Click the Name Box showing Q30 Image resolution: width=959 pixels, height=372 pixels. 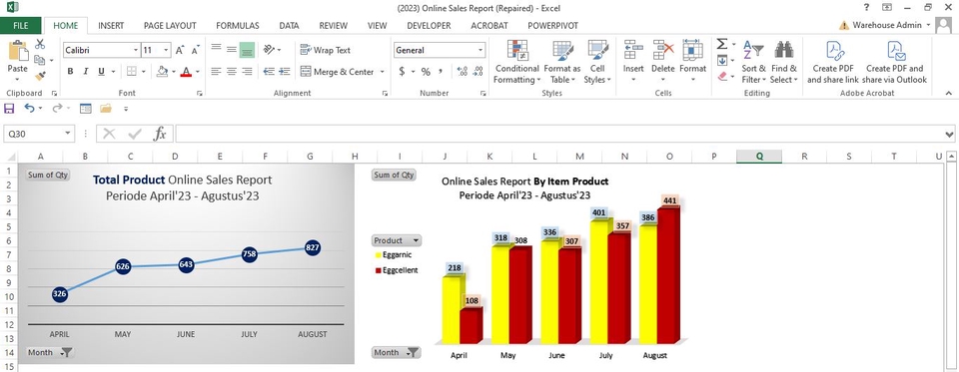tap(39, 134)
